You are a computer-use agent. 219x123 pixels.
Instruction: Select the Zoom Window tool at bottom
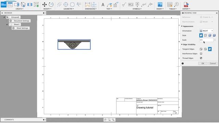109,120
